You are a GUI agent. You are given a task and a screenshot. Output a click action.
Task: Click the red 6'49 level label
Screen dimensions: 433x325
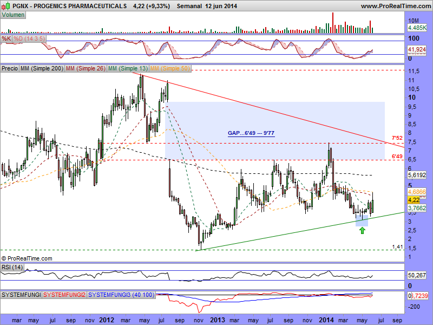397,157
